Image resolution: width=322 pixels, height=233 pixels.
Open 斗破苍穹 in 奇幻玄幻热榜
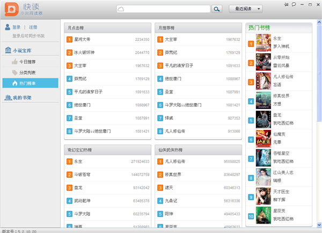[82, 174]
